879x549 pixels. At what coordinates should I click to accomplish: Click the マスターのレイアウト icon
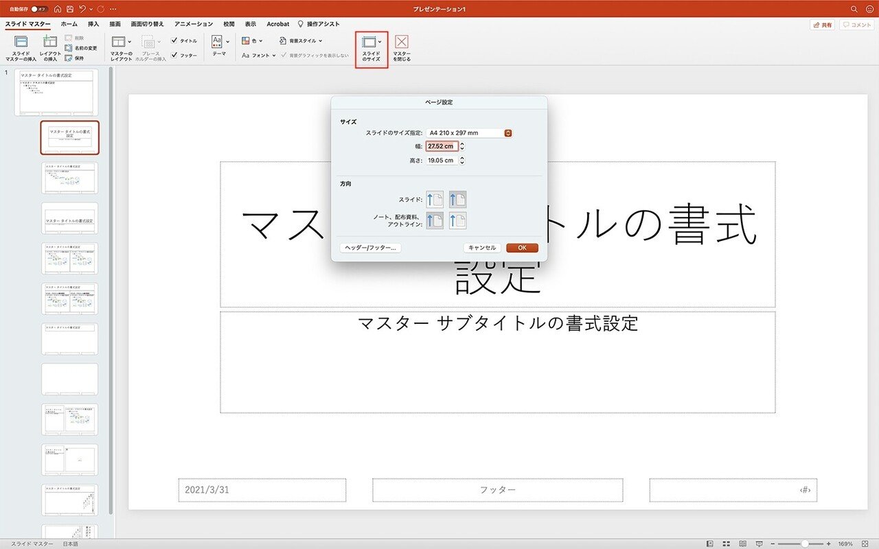pyautogui.click(x=119, y=42)
